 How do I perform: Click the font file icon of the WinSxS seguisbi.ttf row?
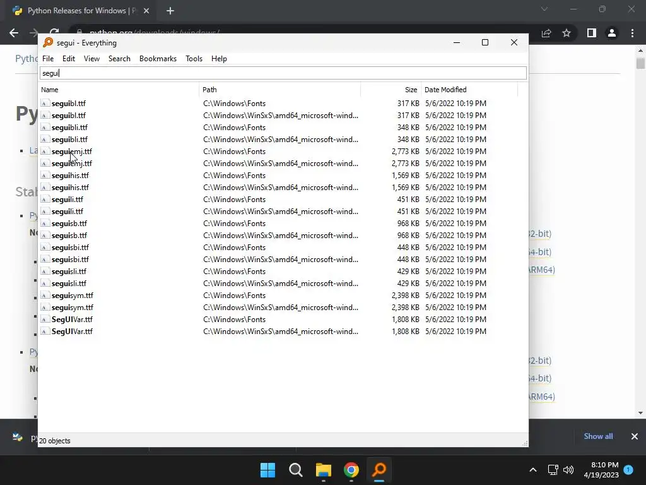tap(45, 259)
